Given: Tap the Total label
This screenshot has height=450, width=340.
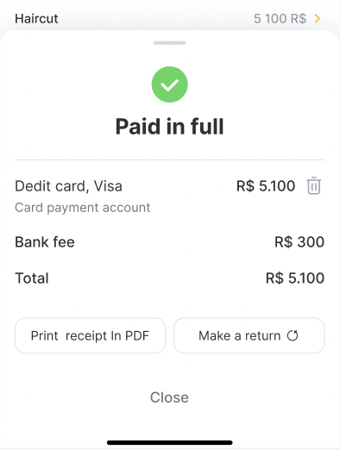Looking at the screenshot, I should [x=32, y=278].
